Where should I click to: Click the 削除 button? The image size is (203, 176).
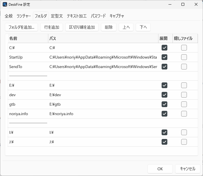pos(109,27)
